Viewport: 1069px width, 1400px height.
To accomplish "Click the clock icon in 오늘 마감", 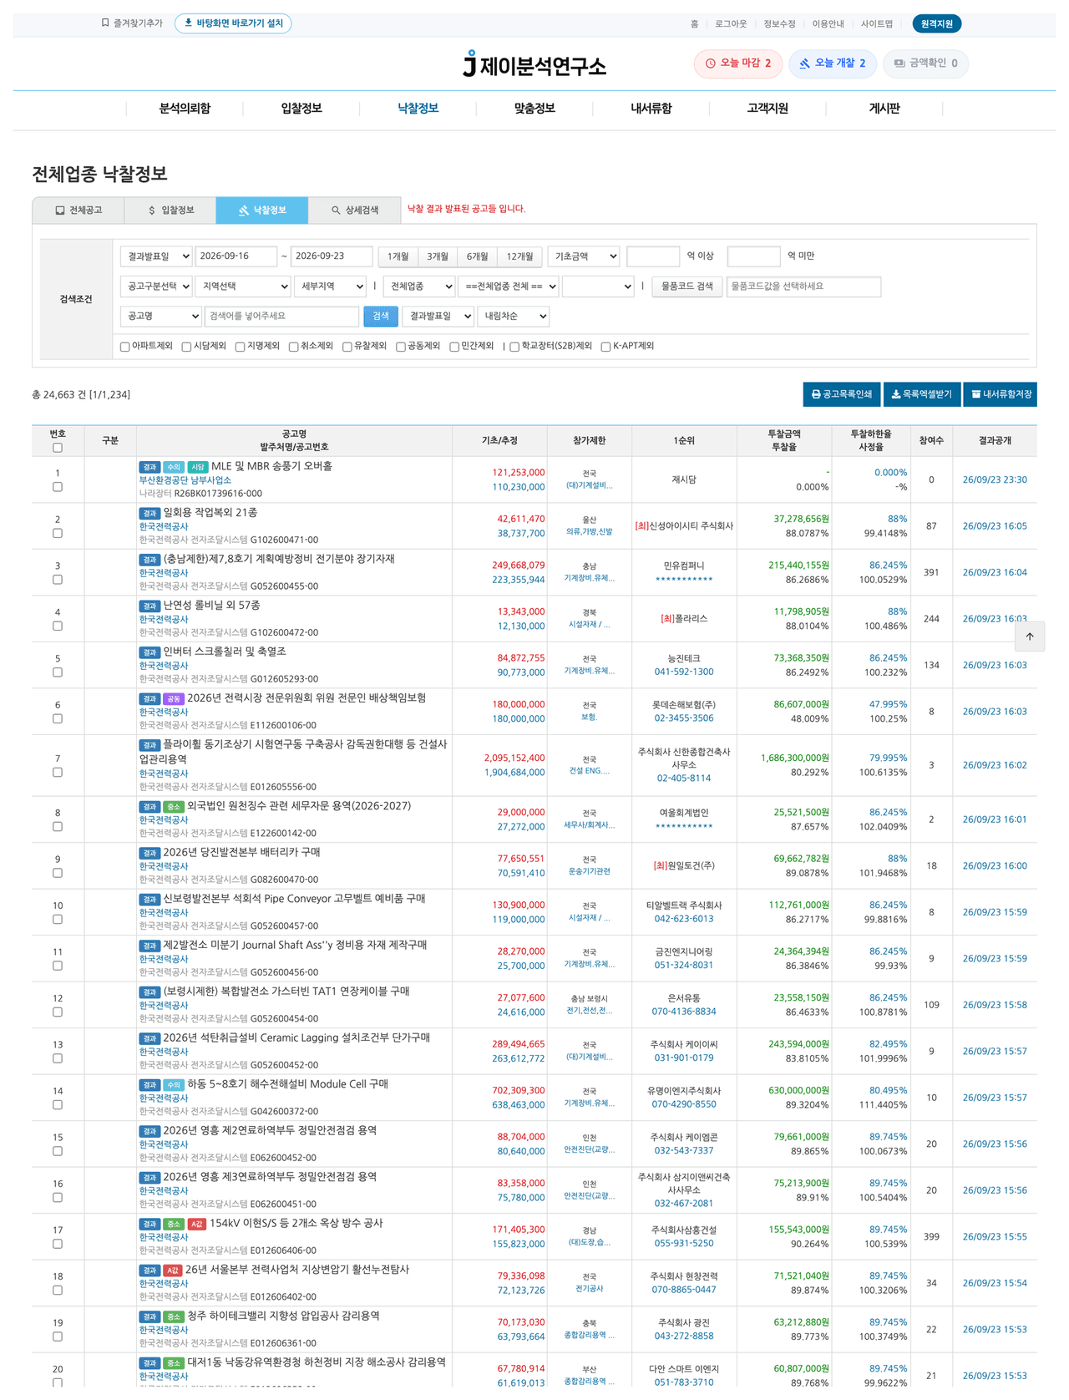I will (x=710, y=63).
